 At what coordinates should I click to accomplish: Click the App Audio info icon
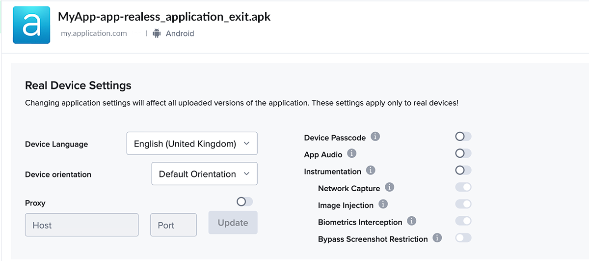click(x=351, y=154)
